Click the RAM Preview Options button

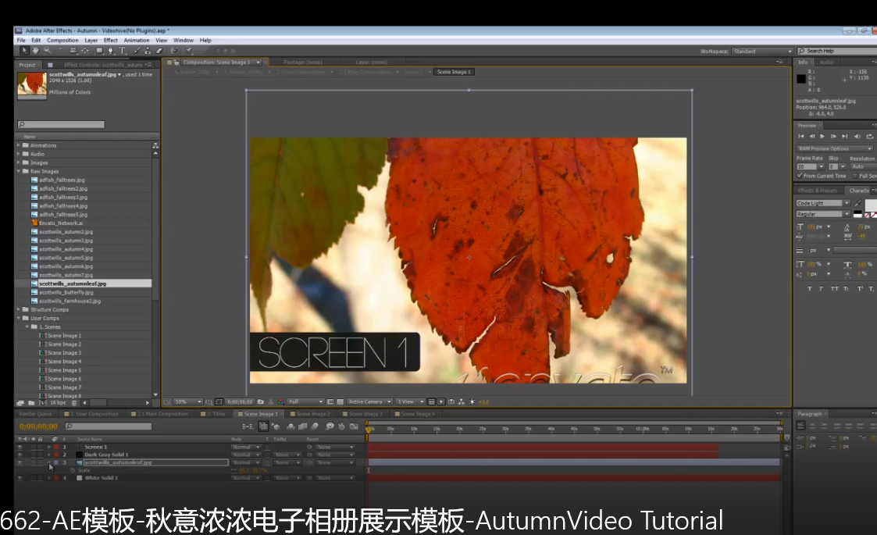pos(834,149)
